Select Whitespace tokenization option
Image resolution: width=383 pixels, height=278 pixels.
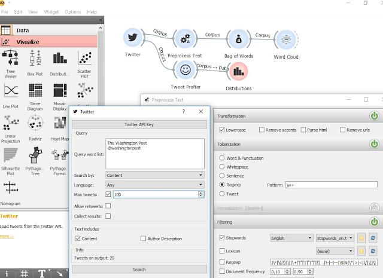[x=222, y=167]
